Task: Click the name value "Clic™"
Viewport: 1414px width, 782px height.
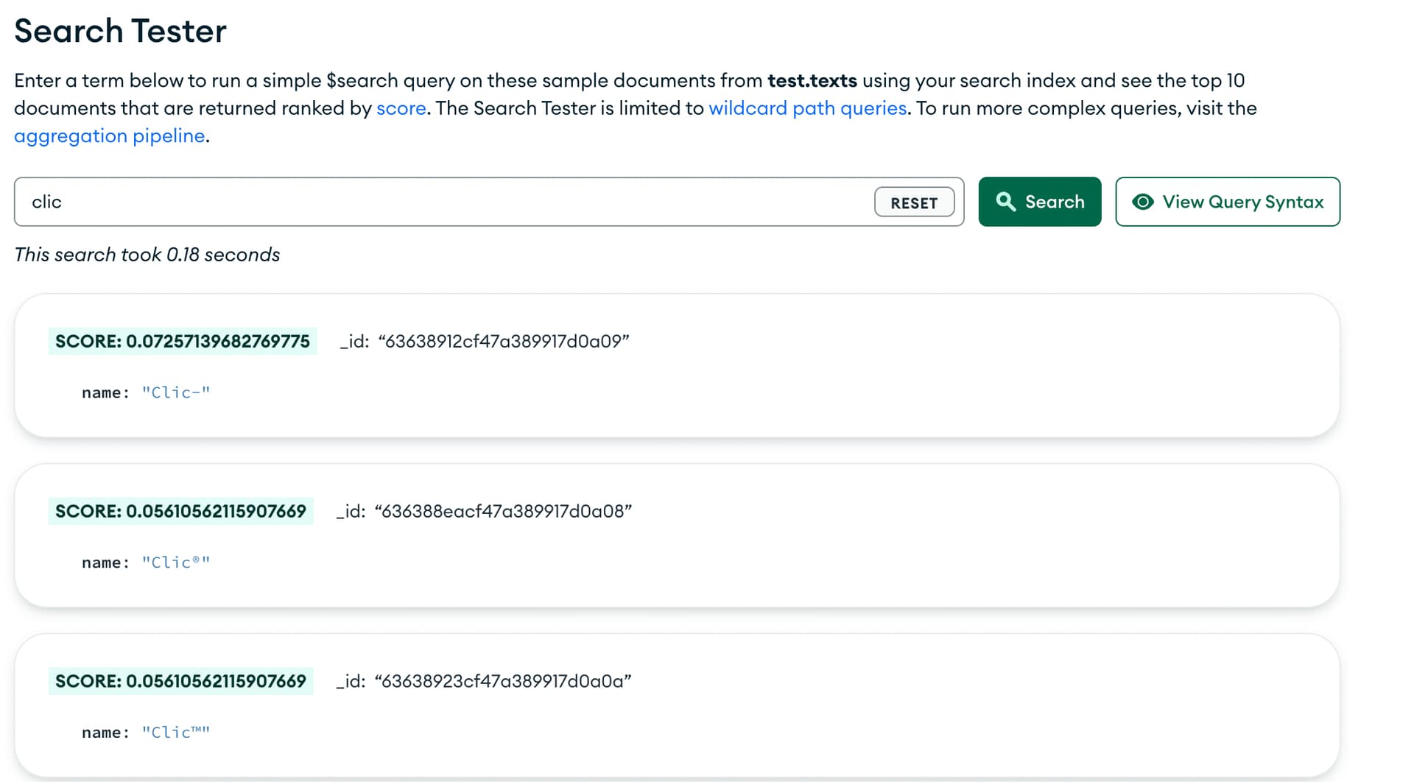Action: coord(175,733)
